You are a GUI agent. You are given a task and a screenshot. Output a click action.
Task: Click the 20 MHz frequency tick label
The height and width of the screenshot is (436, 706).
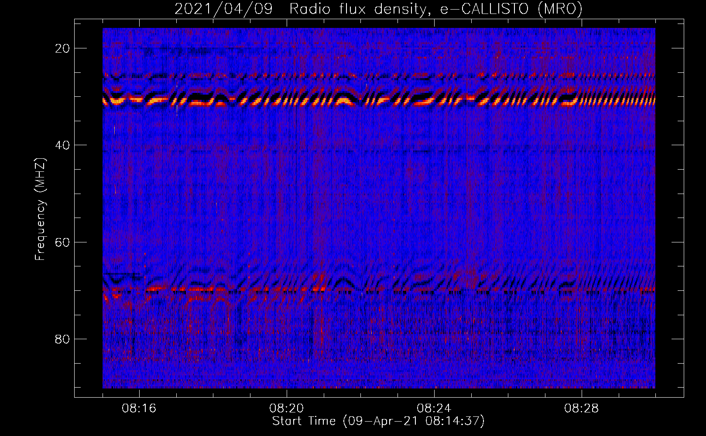coord(62,48)
